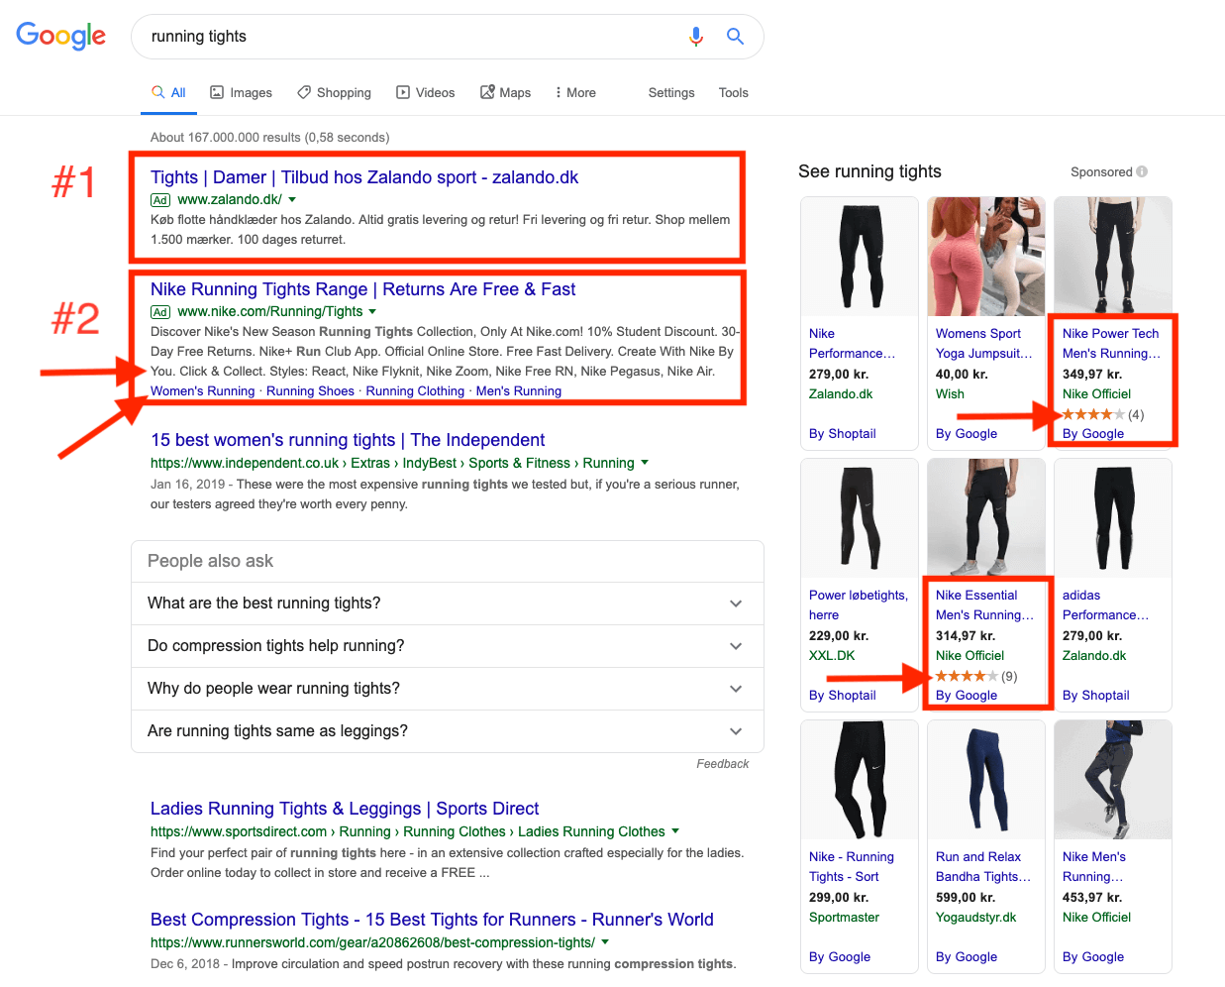Open the More options menu
Viewport: 1225px width, 987px height.
click(574, 92)
